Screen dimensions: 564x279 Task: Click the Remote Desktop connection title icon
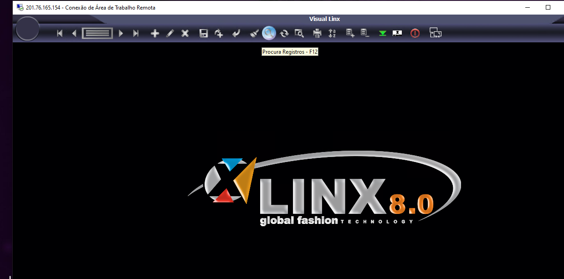(x=21, y=7)
